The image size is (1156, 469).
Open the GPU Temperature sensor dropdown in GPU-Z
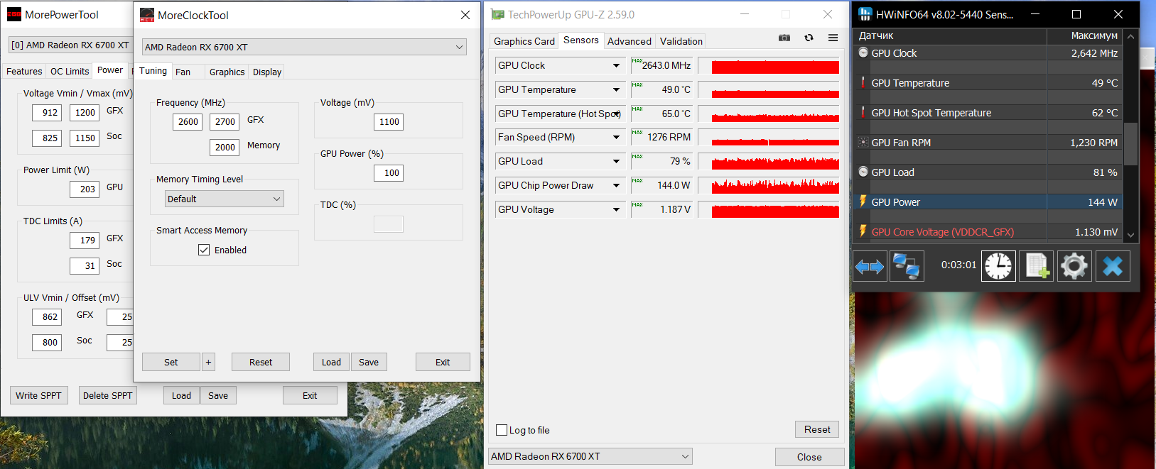[616, 89]
